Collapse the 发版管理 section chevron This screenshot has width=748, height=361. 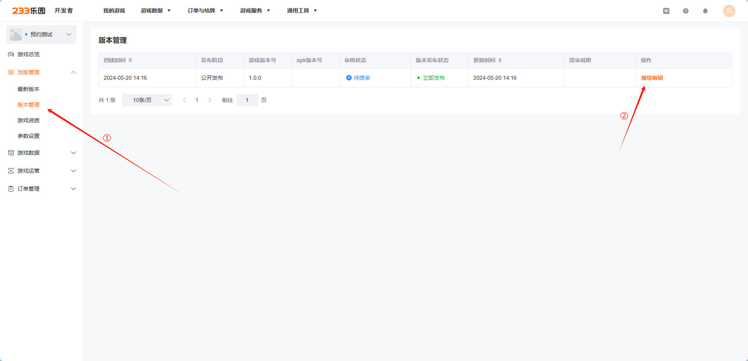[x=74, y=72]
